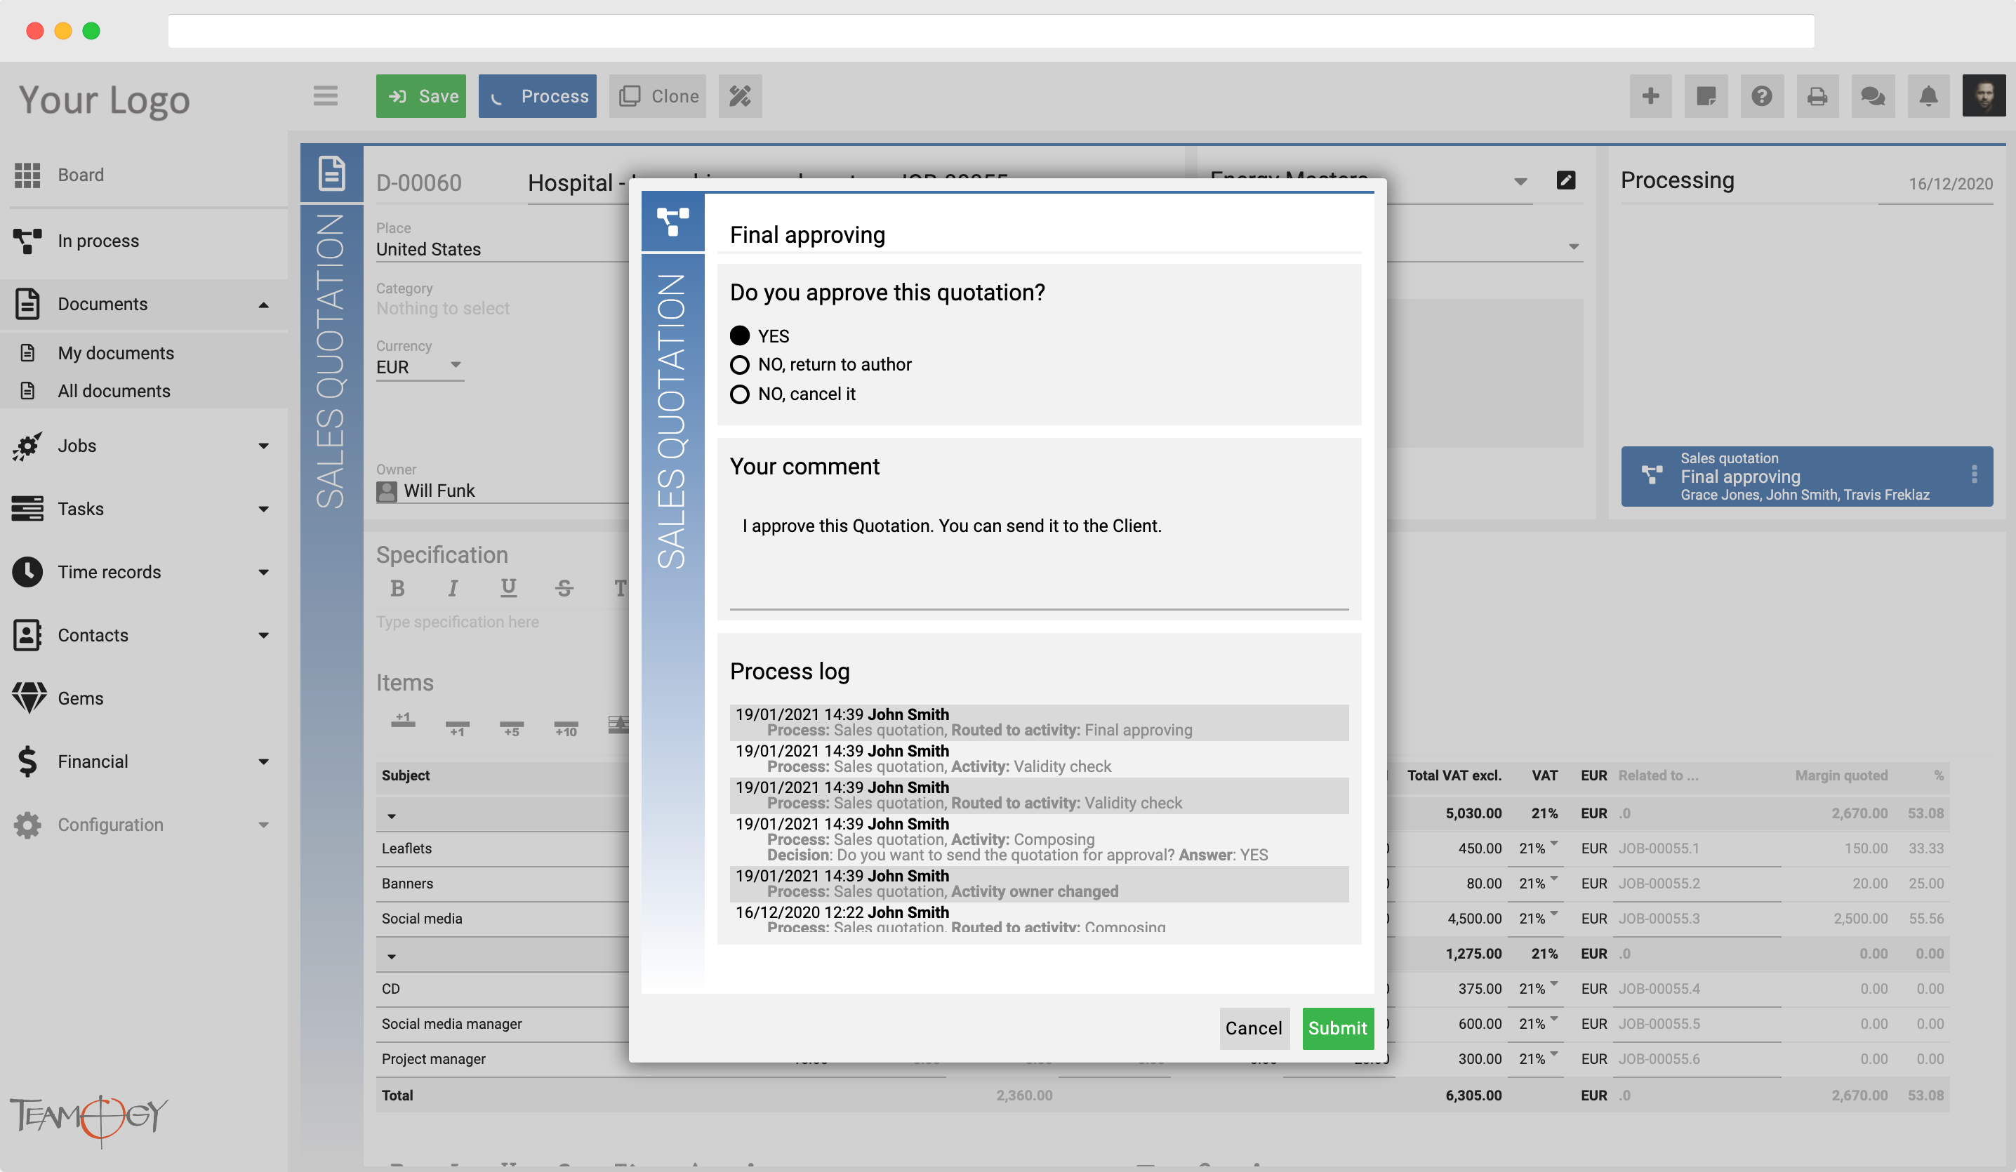The image size is (2016, 1172).
Task: Open Final approving task options menu
Action: tap(1974, 474)
